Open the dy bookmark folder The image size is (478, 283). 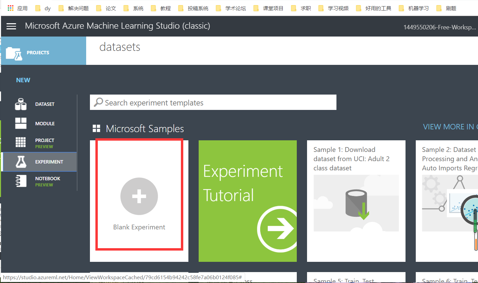(43, 8)
